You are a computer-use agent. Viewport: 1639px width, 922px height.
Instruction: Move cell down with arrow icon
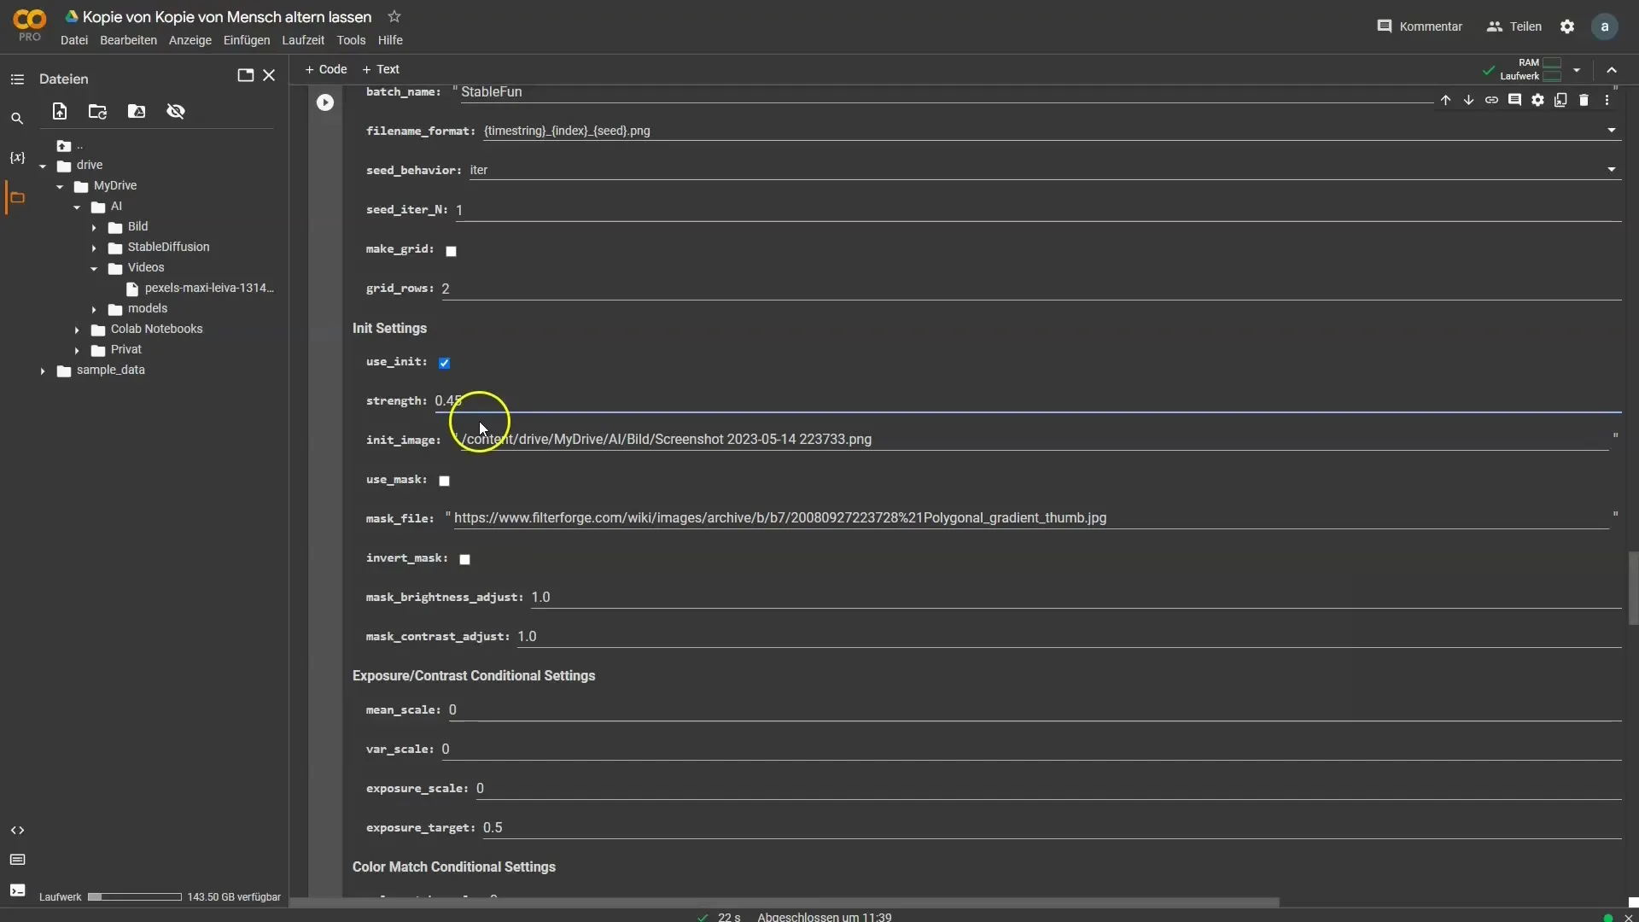(x=1468, y=100)
